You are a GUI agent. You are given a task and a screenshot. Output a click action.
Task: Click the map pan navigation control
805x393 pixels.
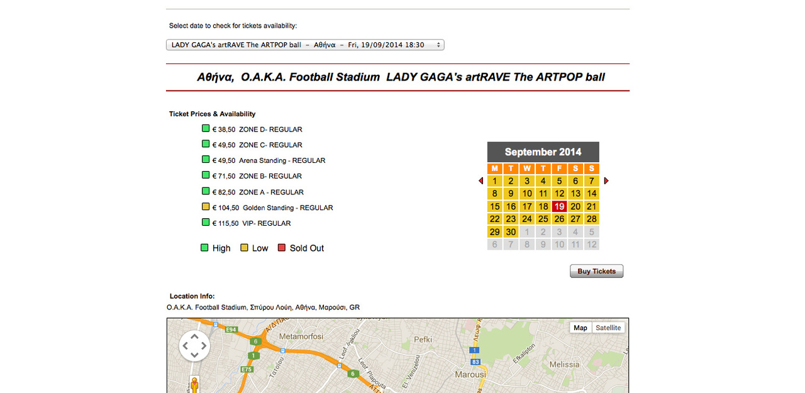(x=194, y=346)
